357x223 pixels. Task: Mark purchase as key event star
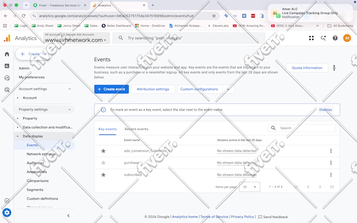coord(103,163)
